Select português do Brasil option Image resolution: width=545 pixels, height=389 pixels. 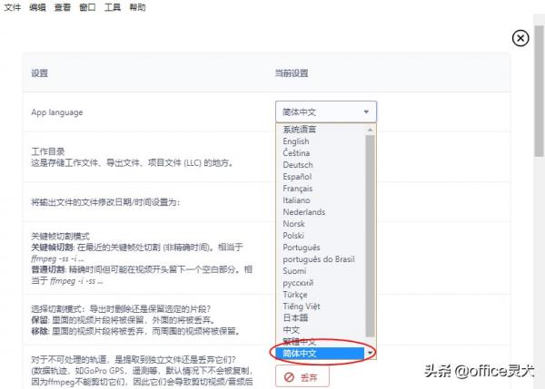(321, 259)
